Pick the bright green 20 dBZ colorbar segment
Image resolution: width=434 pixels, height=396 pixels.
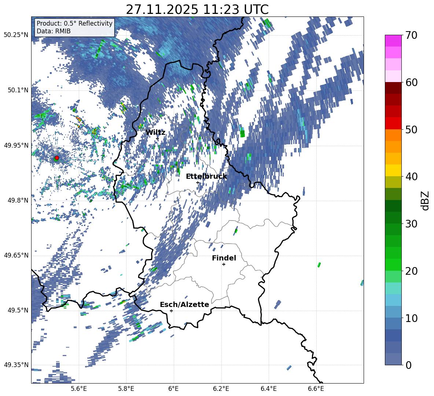(x=393, y=264)
